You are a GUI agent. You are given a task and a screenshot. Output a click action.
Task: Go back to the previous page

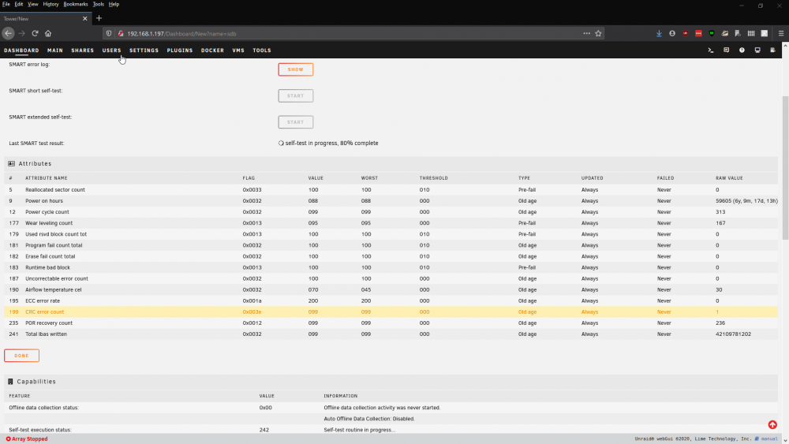[x=8, y=34]
